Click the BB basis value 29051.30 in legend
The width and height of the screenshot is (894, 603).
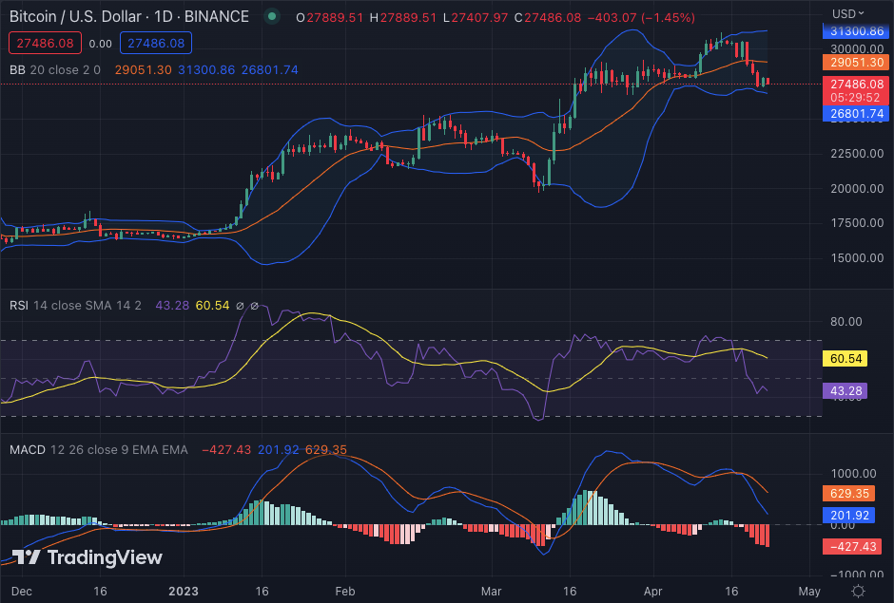click(x=143, y=70)
